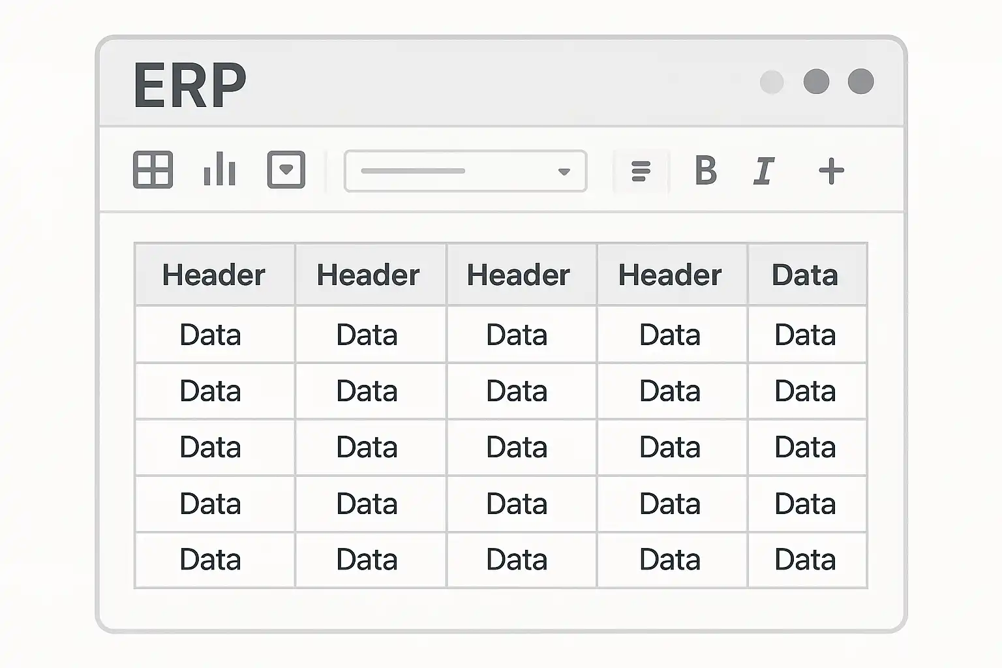
Task: Click the lightest gray window control dot
Action: pos(772,82)
